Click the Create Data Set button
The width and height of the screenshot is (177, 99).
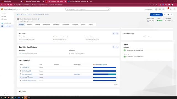(x=156, y=15)
